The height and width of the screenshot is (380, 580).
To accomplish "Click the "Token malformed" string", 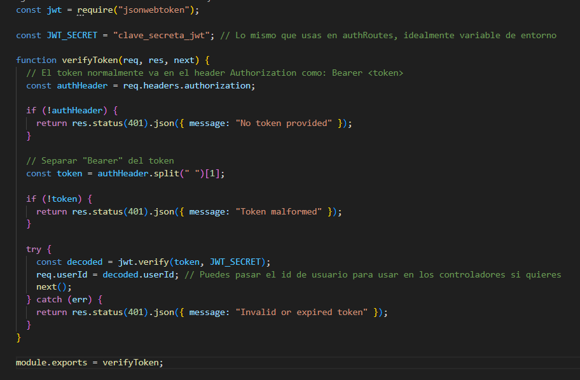I will (x=279, y=211).
